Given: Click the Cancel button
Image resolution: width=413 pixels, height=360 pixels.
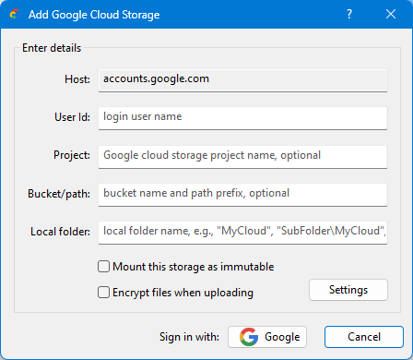Looking at the screenshot, I should (x=364, y=337).
